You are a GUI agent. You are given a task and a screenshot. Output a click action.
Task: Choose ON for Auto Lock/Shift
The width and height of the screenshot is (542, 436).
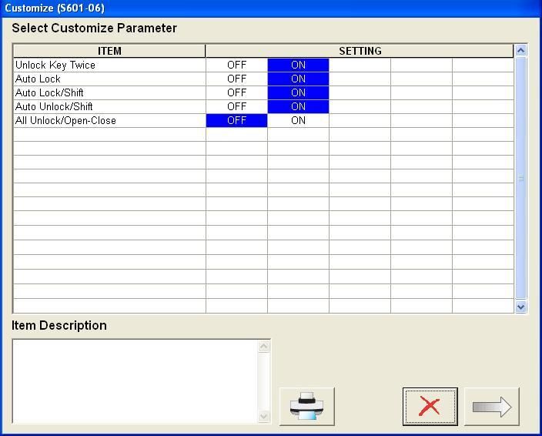pyautogui.click(x=298, y=93)
